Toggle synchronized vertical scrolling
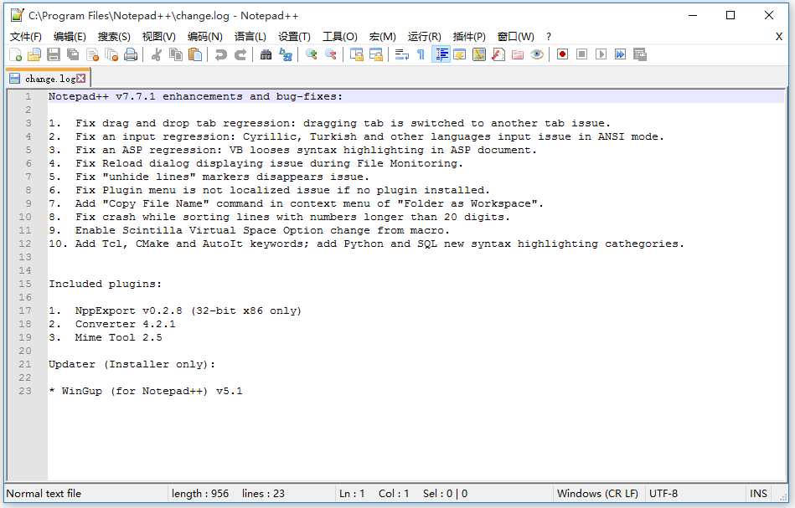795x508 pixels. point(356,54)
